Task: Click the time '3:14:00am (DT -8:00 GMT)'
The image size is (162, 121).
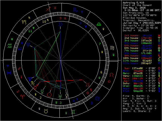Action: click(x=143, y=10)
